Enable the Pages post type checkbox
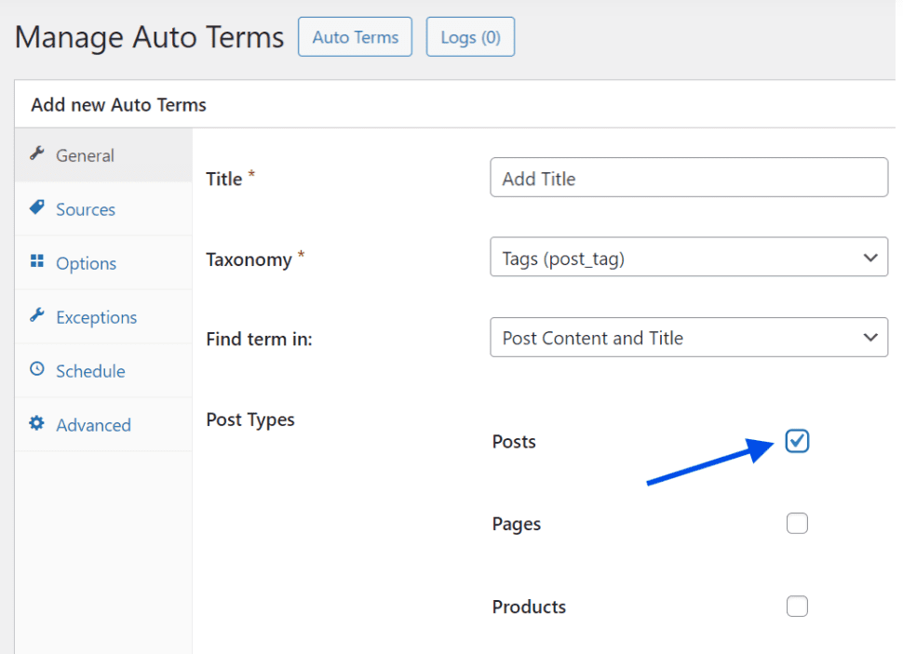903x654 pixels. coord(797,524)
